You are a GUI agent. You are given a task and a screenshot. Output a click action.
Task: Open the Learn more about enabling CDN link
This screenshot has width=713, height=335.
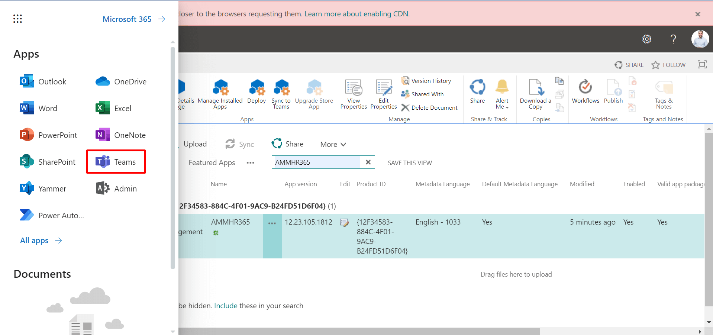[x=357, y=14]
